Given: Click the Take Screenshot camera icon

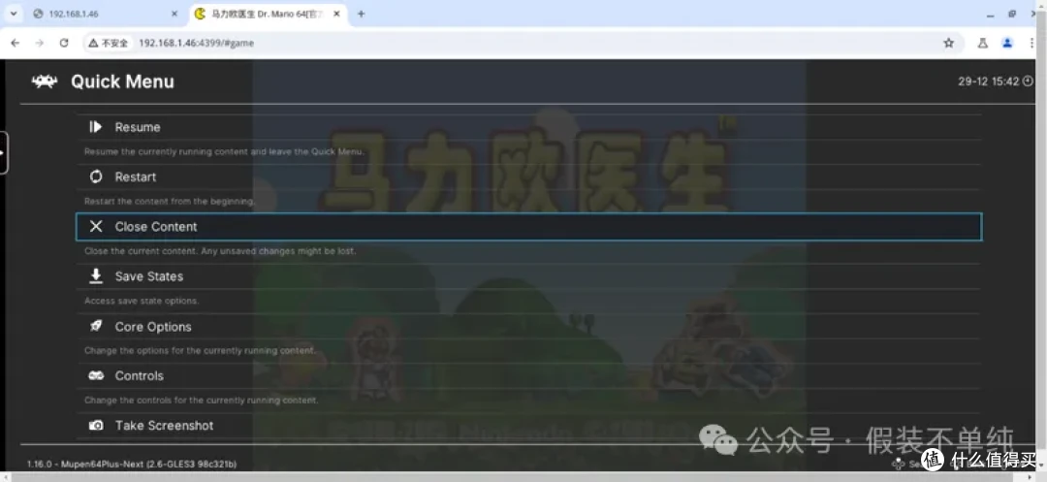Looking at the screenshot, I should [95, 425].
